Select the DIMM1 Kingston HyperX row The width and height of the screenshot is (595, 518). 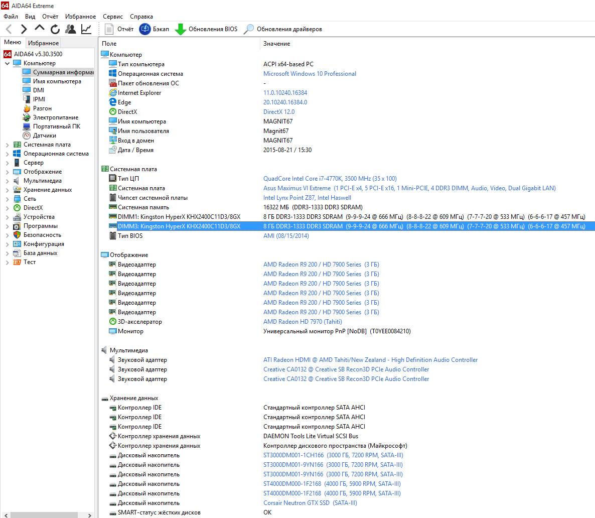347,217
